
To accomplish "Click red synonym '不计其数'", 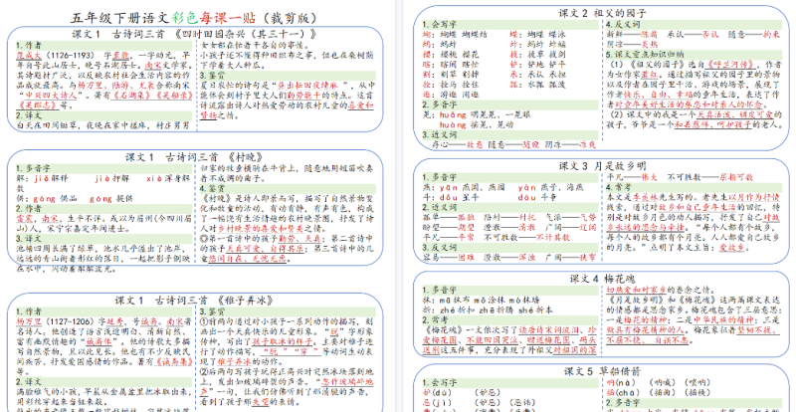I will [x=553, y=237].
